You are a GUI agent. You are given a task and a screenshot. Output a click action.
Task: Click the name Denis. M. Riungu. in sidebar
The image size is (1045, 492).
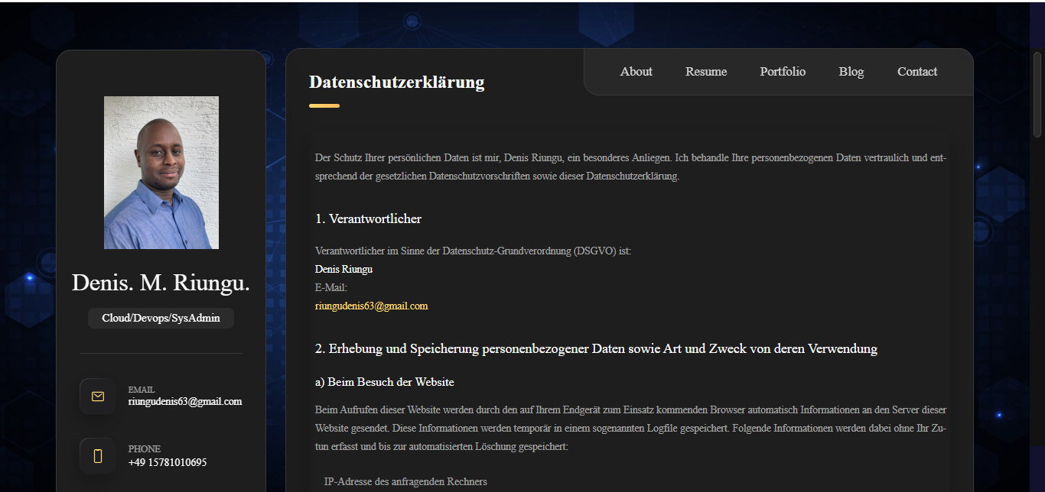pos(161,283)
